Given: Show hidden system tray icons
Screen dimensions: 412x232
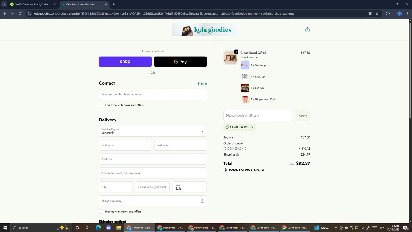Looking at the screenshot, I should pos(336,228).
